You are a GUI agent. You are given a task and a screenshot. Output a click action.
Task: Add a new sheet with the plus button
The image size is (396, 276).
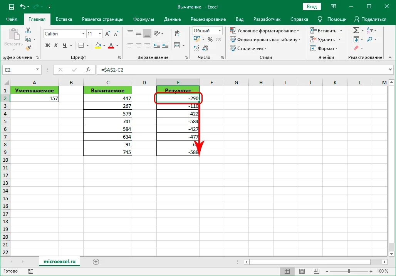coord(96,262)
